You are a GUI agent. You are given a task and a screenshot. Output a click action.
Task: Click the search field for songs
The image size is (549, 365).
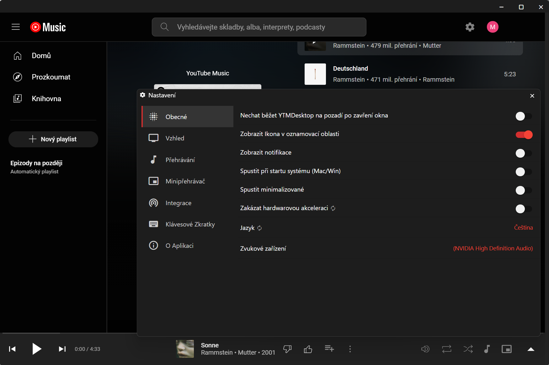click(259, 27)
